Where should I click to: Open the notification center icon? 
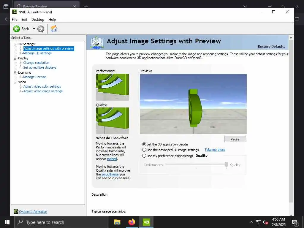click(x=295, y=223)
